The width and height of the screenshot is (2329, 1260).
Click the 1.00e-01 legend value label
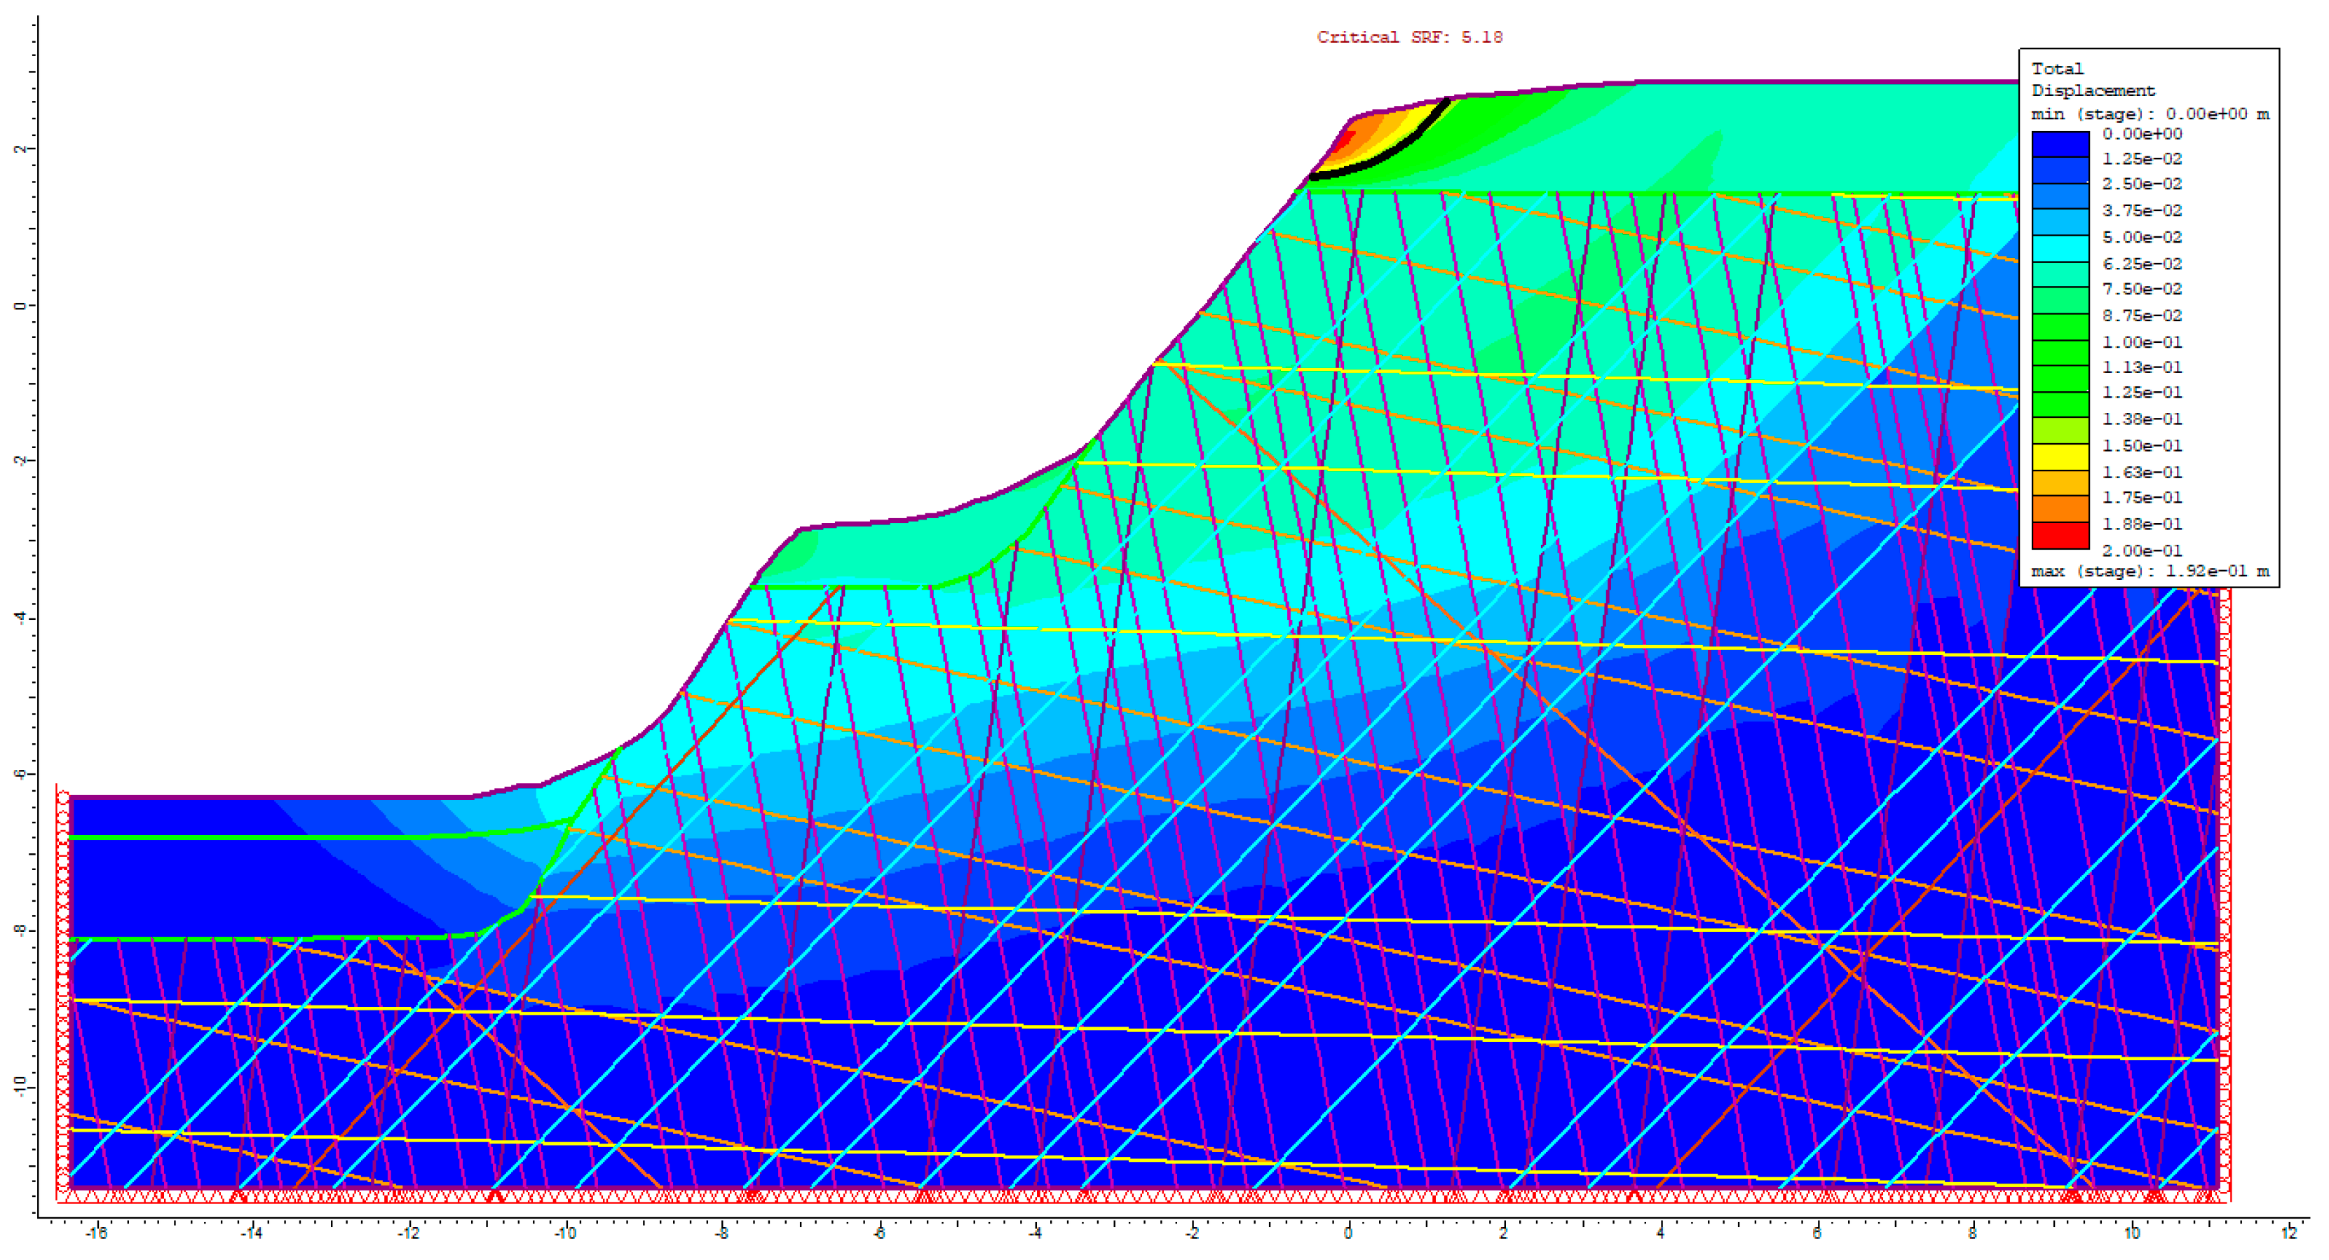2141,342
